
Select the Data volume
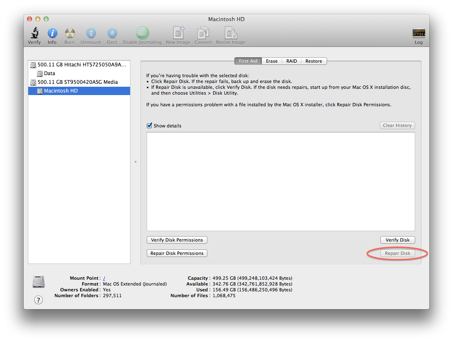[79, 73]
